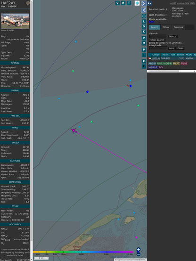Click the U map toggle button

pyautogui.click(x=117, y=3)
